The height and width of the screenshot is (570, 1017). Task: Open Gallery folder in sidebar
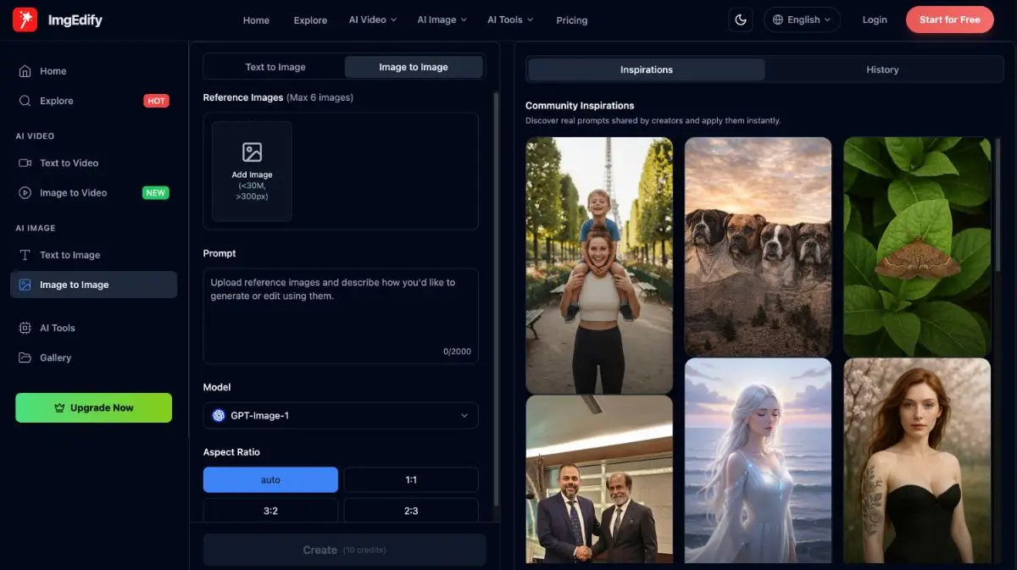click(55, 357)
